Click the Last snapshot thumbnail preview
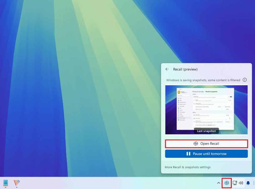The height and width of the screenshot is (189, 255). [206, 108]
